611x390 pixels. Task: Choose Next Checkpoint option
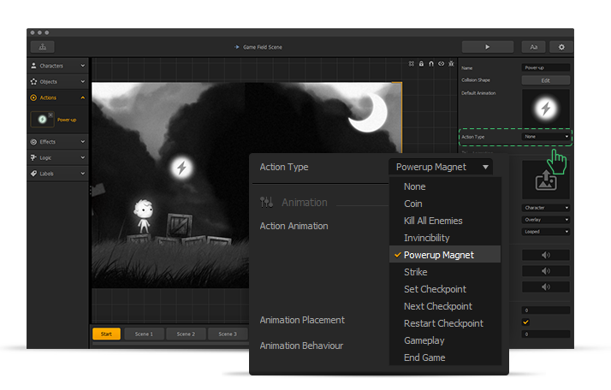tap(445, 306)
